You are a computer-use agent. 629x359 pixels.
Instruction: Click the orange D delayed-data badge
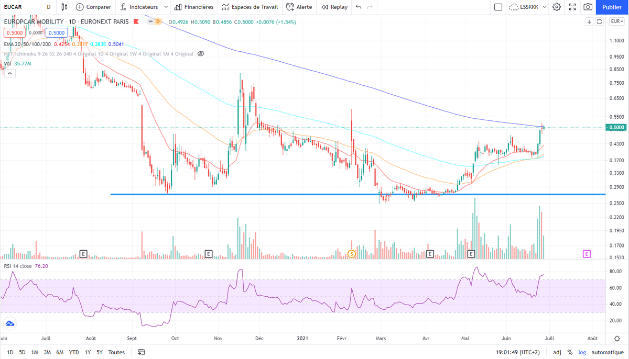pos(157,21)
